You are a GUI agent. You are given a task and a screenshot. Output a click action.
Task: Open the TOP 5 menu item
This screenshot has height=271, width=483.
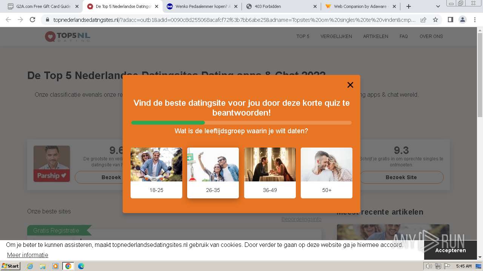tap(303, 37)
